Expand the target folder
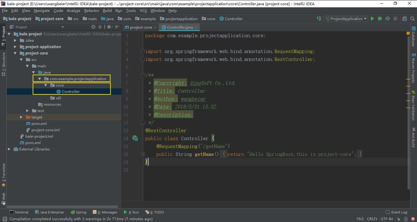The width and height of the screenshot is (417, 222). [21, 117]
